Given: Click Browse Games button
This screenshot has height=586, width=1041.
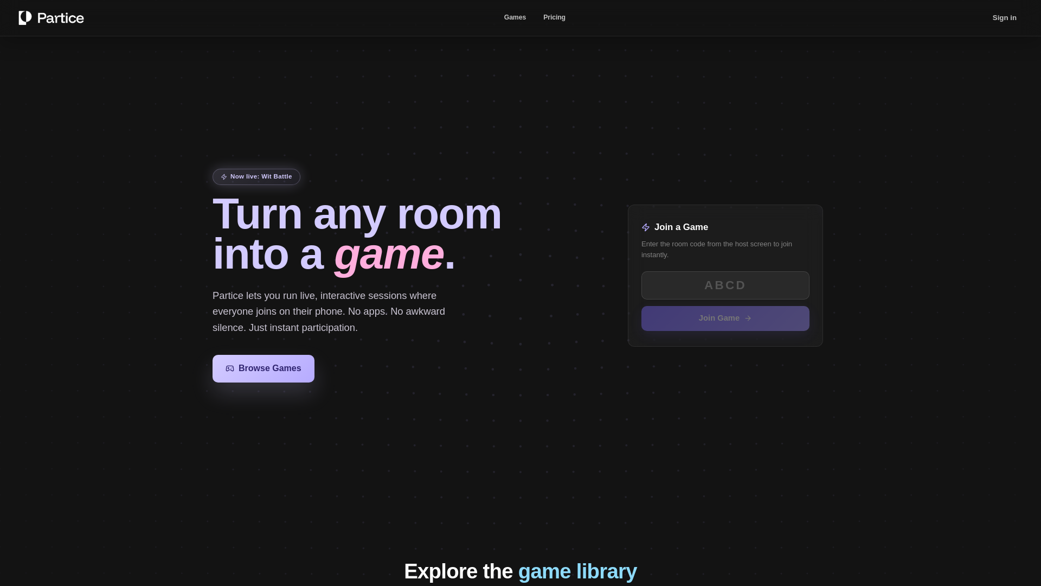Looking at the screenshot, I should 264,368.
